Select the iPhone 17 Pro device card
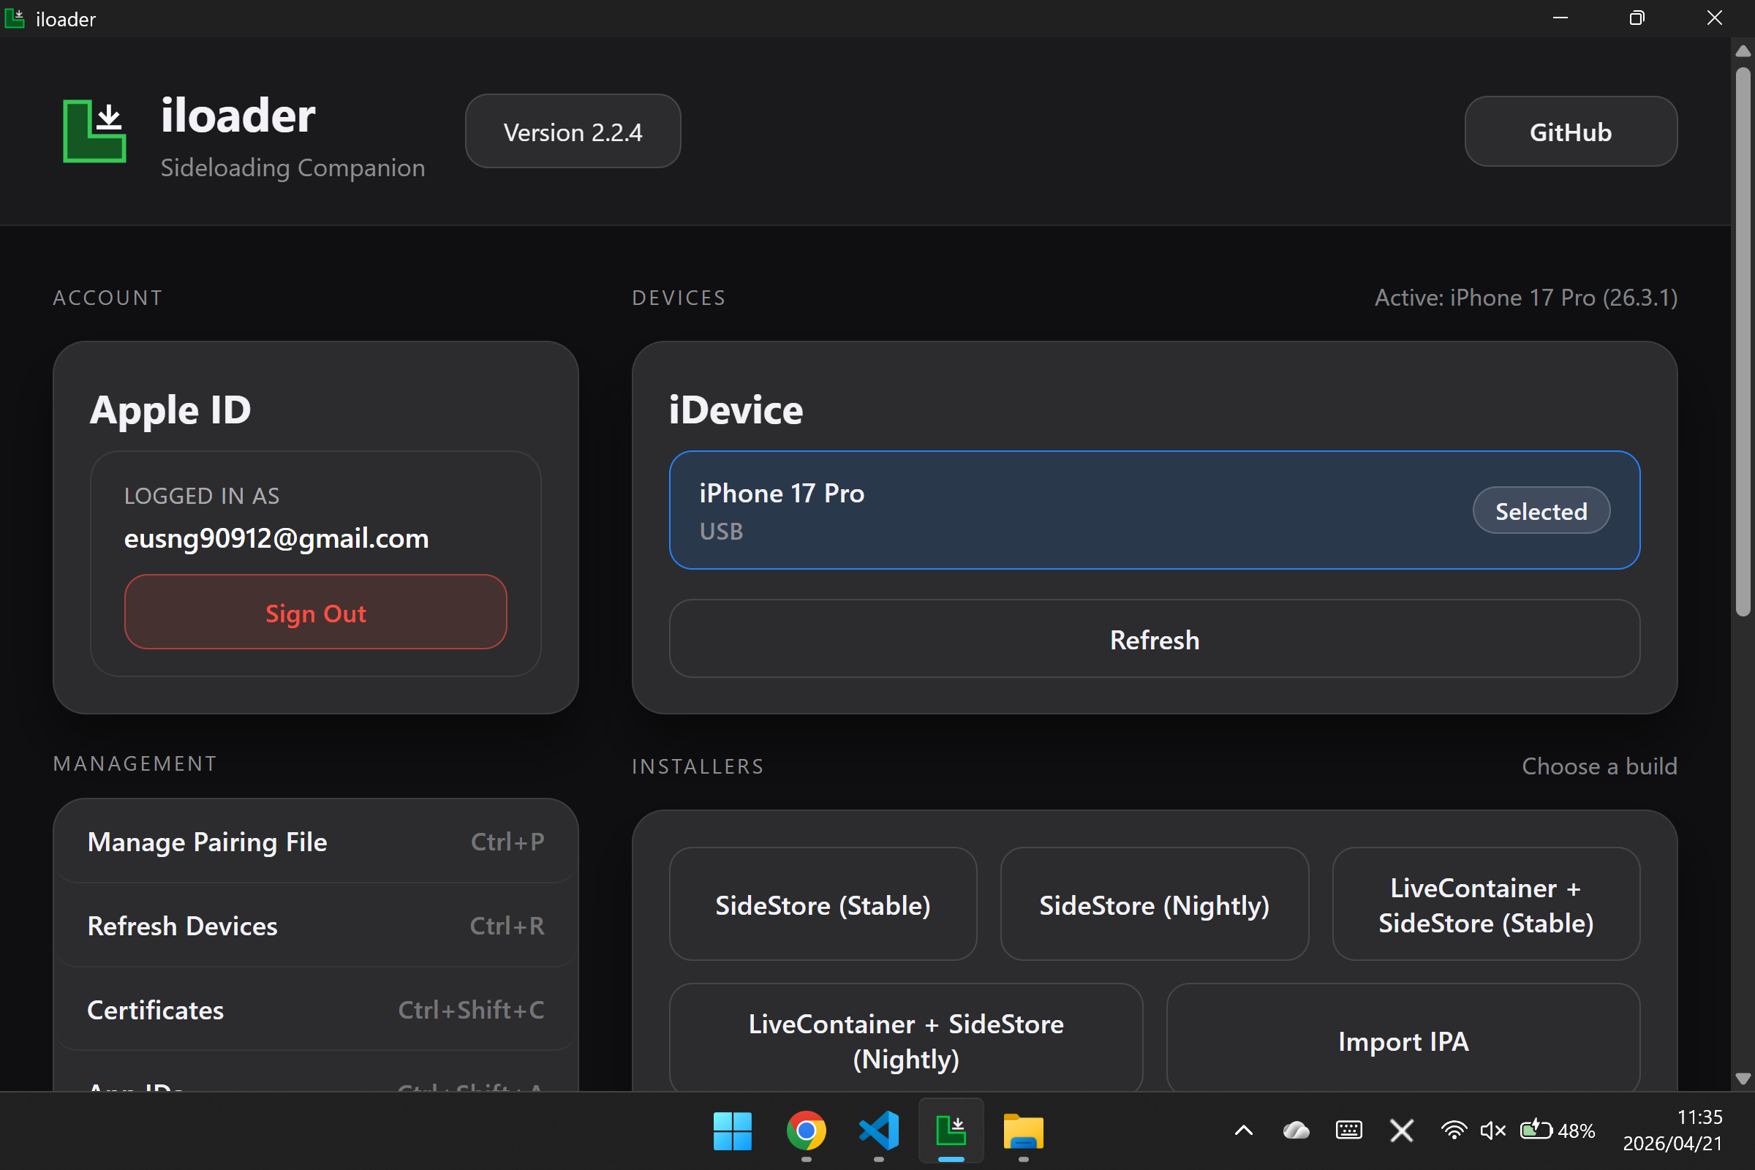 pos(1155,510)
